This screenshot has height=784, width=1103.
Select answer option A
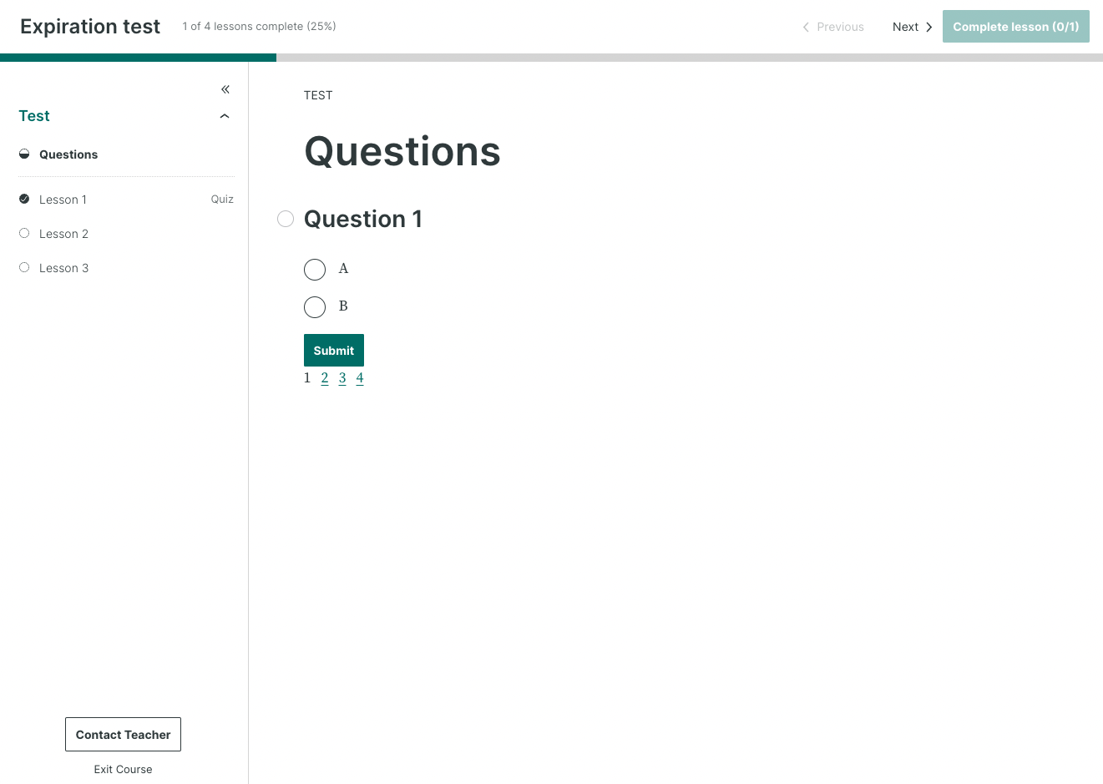[x=315, y=270]
